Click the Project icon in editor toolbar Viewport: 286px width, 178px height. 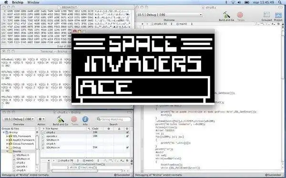tap(278, 15)
